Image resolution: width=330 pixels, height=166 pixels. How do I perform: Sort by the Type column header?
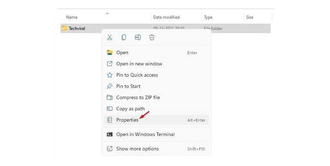(208, 17)
